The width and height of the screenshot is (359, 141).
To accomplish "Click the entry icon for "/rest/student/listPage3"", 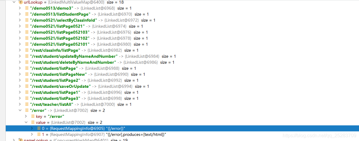I will pos(27,98).
